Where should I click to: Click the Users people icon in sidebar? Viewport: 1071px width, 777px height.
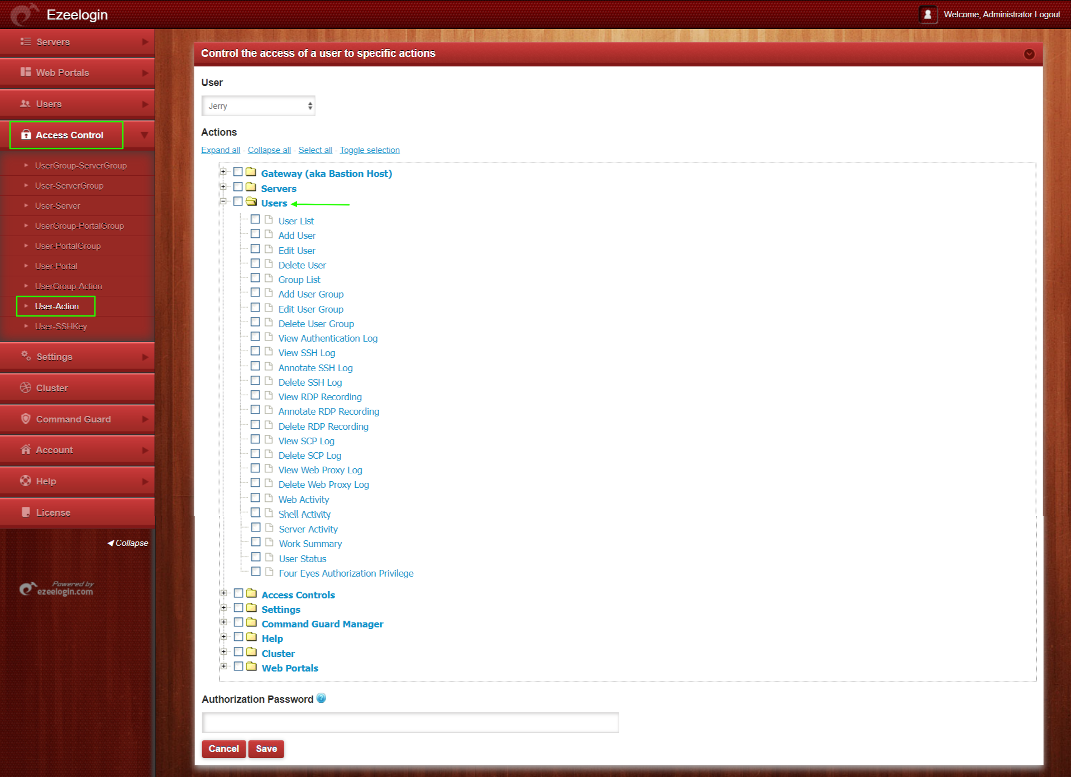(x=26, y=103)
